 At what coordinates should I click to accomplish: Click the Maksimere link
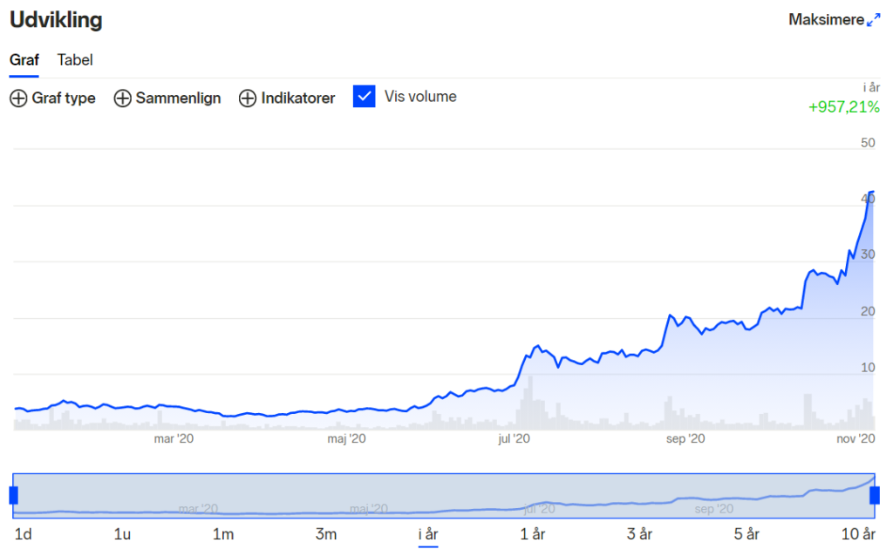pos(835,20)
